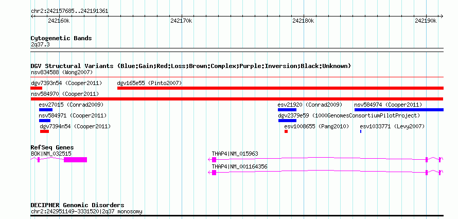The width and height of the screenshot is (458, 219).
Task: Click the small red mark under esv1008655
Action: [286, 131]
